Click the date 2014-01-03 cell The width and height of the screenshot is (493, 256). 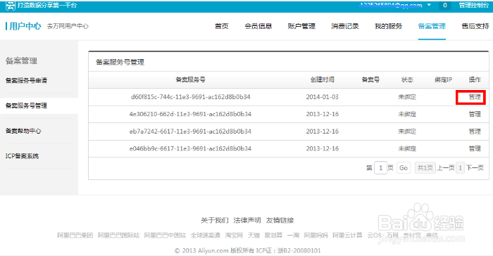click(x=323, y=97)
